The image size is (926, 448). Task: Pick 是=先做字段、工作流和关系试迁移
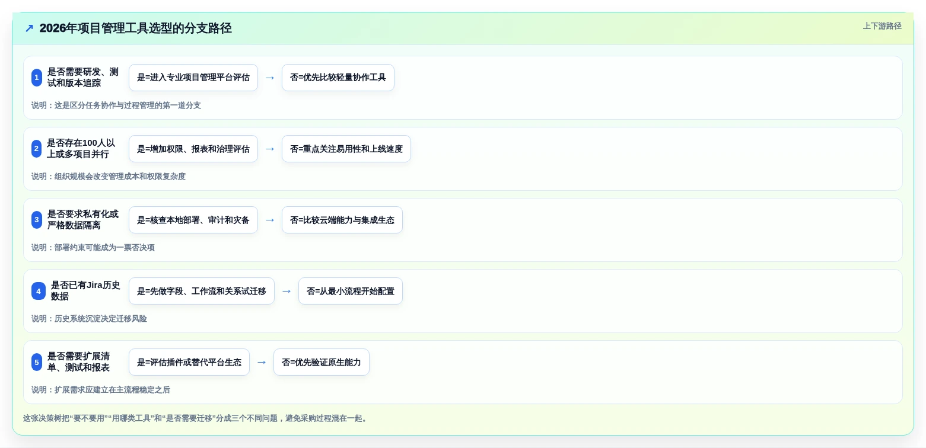click(x=202, y=291)
